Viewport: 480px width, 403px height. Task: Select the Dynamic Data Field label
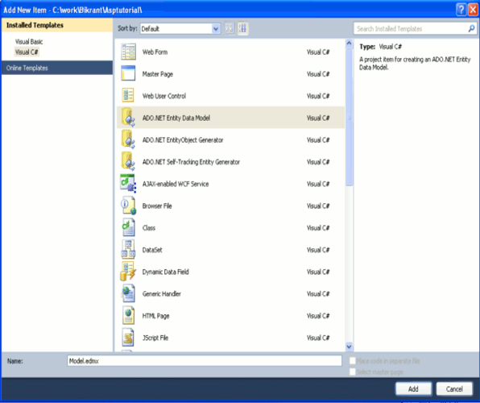[166, 272]
